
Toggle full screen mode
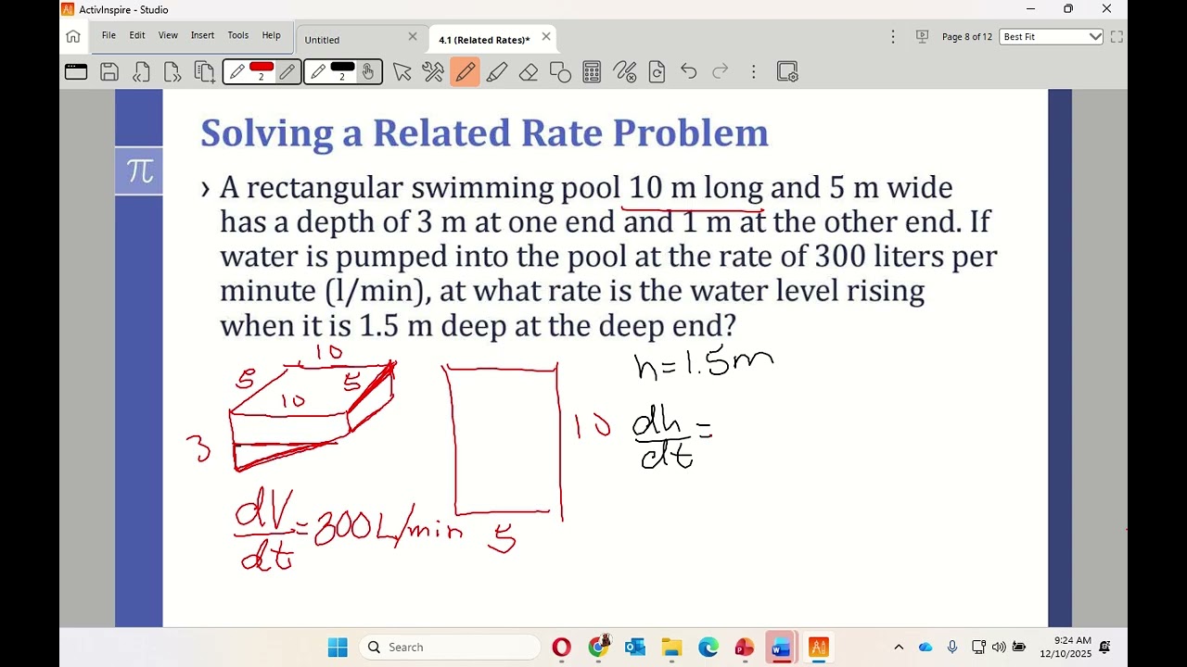point(1117,37)
